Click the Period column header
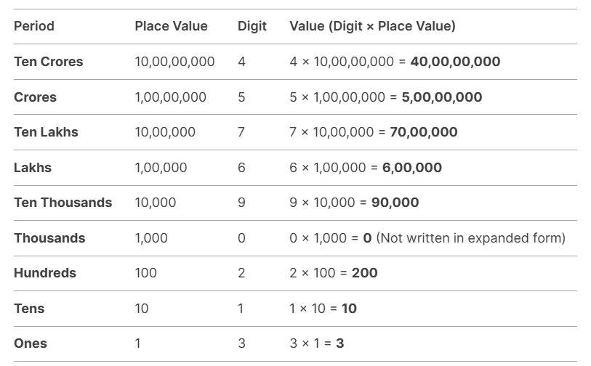This screenshot has height=366, width=591. click(x=34, y=26)
